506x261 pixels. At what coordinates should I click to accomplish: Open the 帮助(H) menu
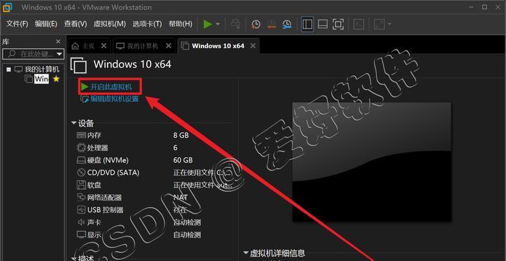pos(181,24)
